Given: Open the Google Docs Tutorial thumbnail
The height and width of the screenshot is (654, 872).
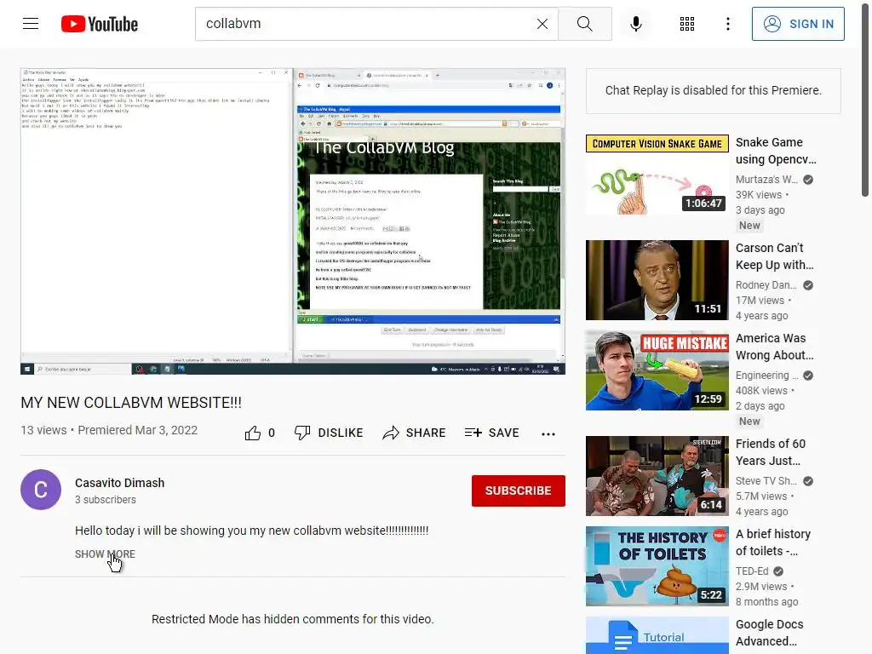Looking at the screenshot, I should tap(657, 635).
